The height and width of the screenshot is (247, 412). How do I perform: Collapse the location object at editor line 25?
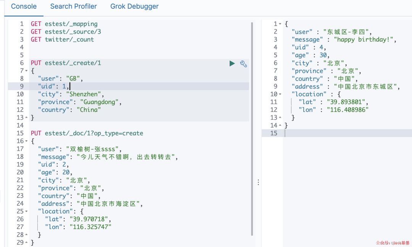click(x=26, y=211)
